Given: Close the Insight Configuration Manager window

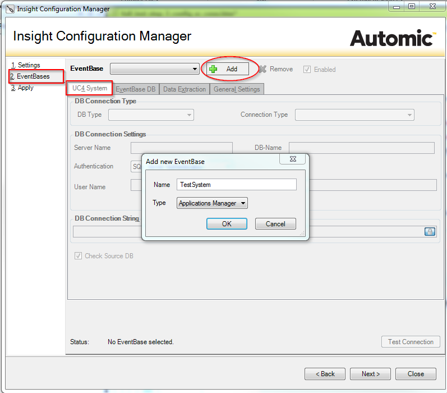Looking at the screenshot, I should click(x=432, y=6).
